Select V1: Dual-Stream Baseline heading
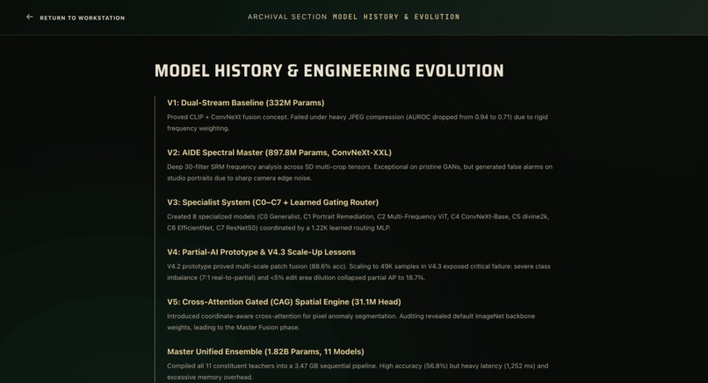 (x=246, y=103)
